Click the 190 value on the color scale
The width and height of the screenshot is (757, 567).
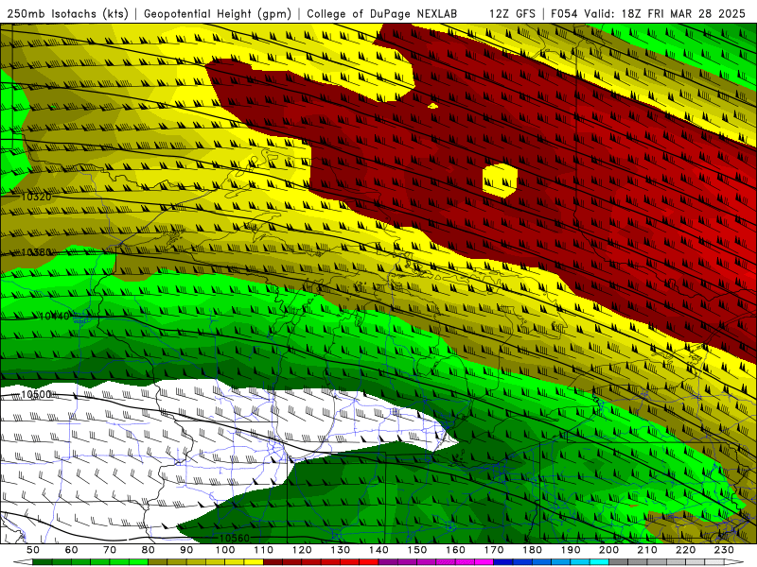click(x=571, y=550)
